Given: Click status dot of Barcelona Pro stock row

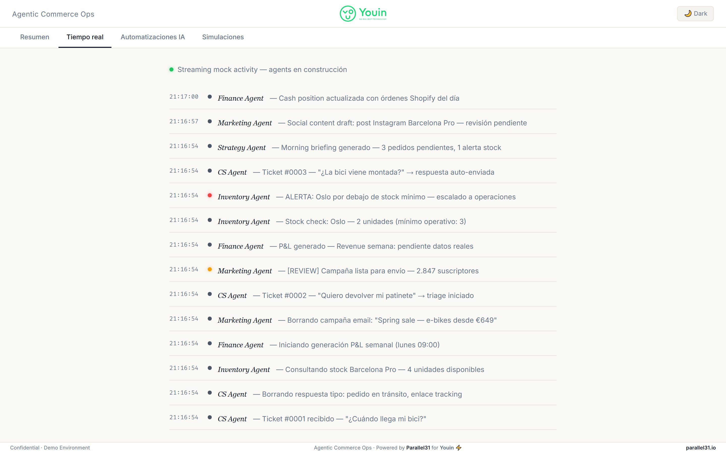Looking at the screenshot, I should (x=210, y=368).
